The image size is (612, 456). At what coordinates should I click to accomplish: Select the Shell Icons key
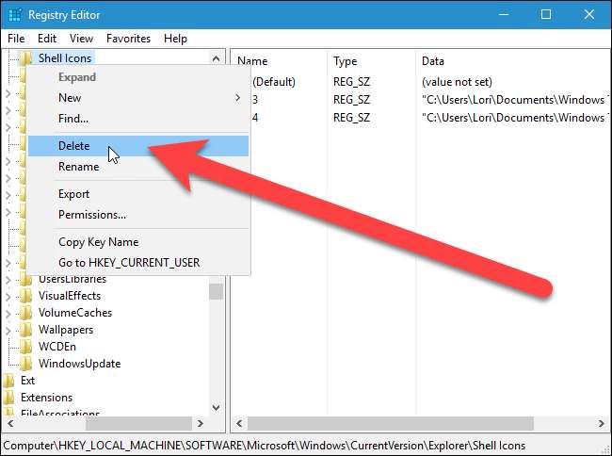coord(65,58)
